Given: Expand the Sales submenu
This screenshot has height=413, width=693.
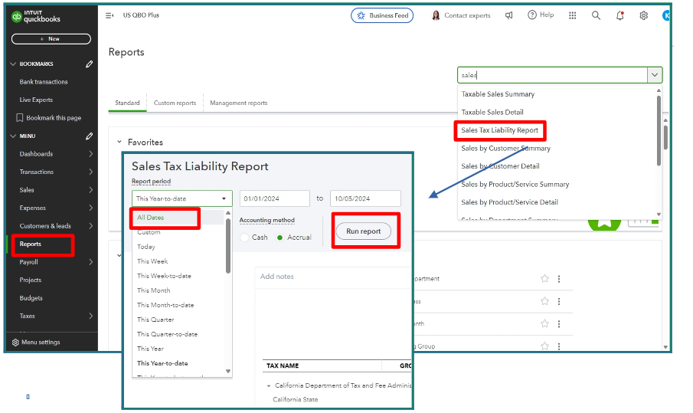Looking at the screenshot, I should click(90, 190).
